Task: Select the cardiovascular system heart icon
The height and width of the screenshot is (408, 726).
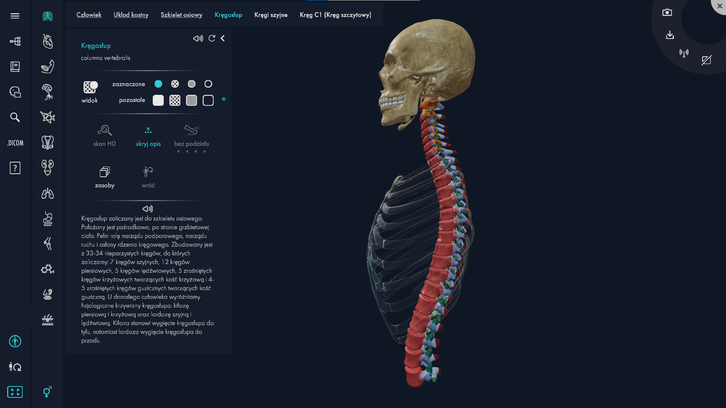Action: click(x=48, y=41)
